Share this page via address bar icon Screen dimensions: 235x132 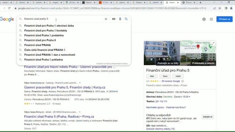214,8
